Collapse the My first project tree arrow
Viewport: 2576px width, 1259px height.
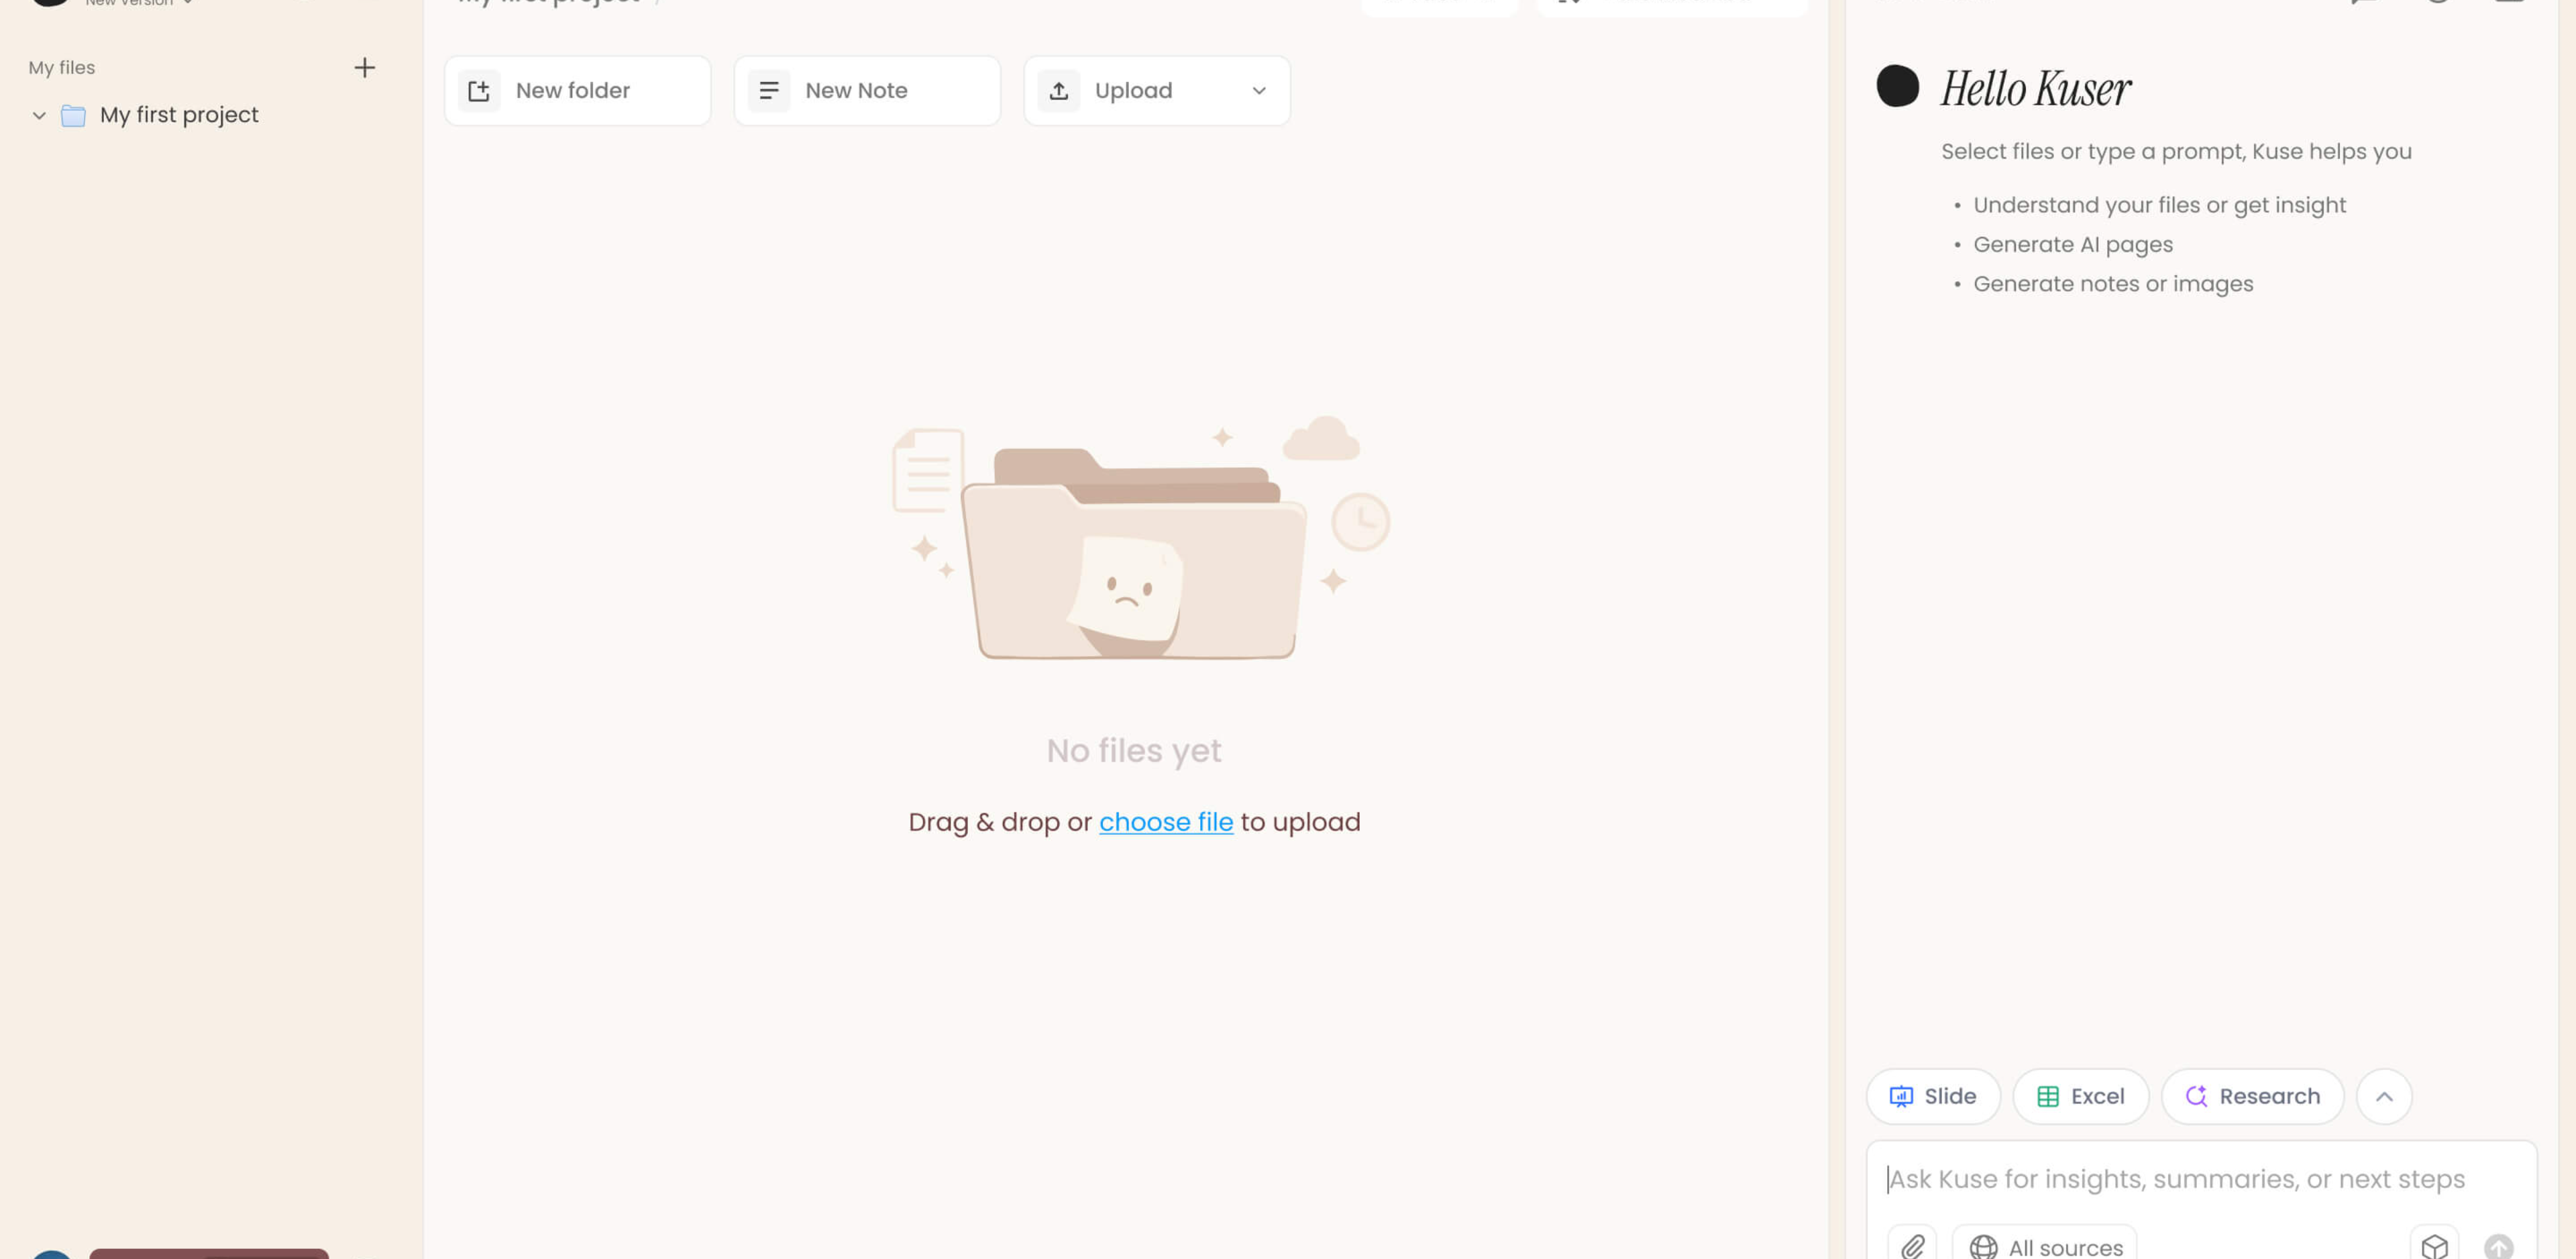point(39,115)
